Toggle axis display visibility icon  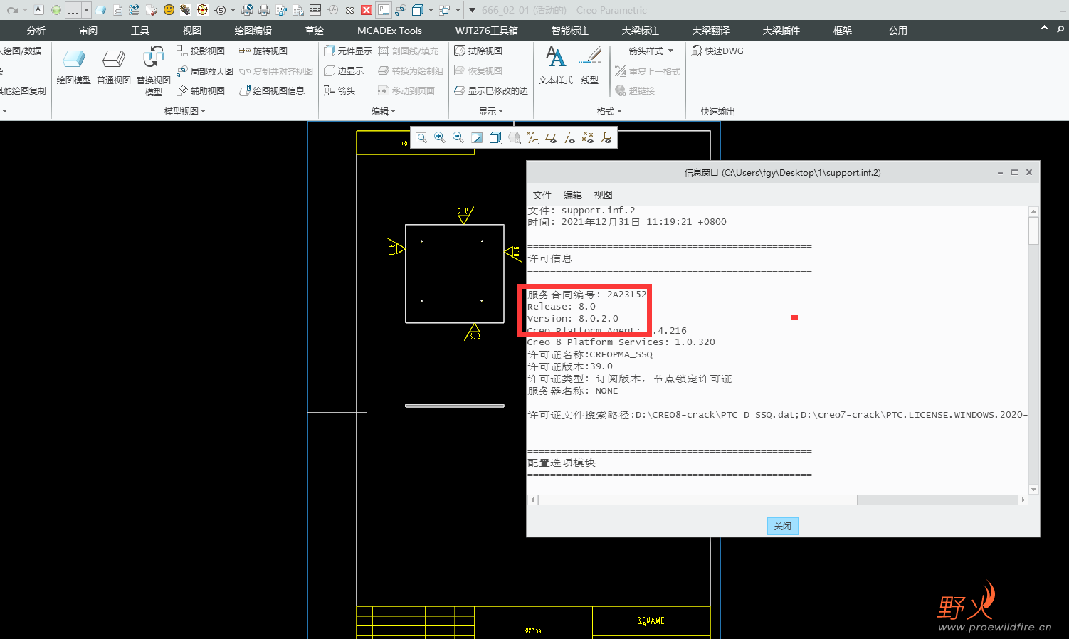point(569,137)
